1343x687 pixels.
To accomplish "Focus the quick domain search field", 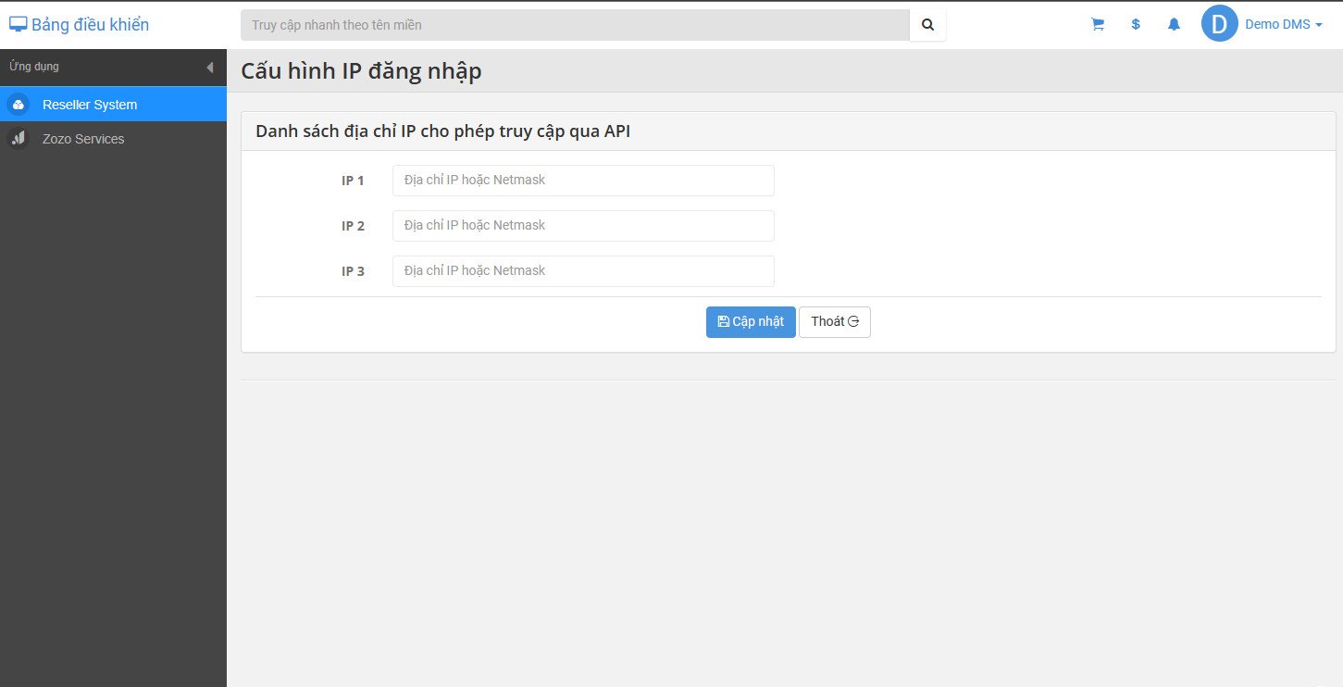I will (575, 25).
